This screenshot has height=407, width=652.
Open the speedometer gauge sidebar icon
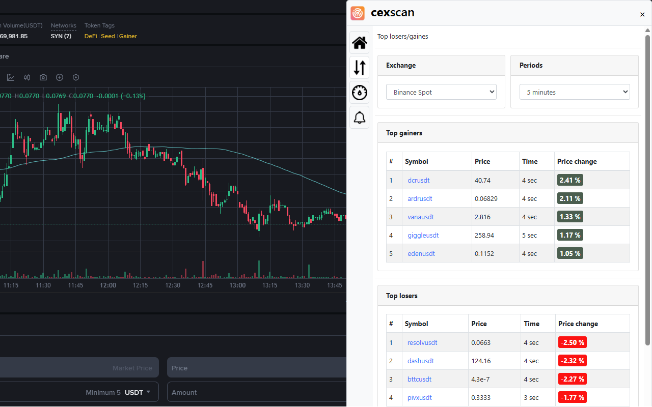[x=360, y=93]
